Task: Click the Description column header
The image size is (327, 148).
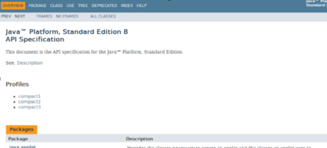Action: [x=139, y=138]
